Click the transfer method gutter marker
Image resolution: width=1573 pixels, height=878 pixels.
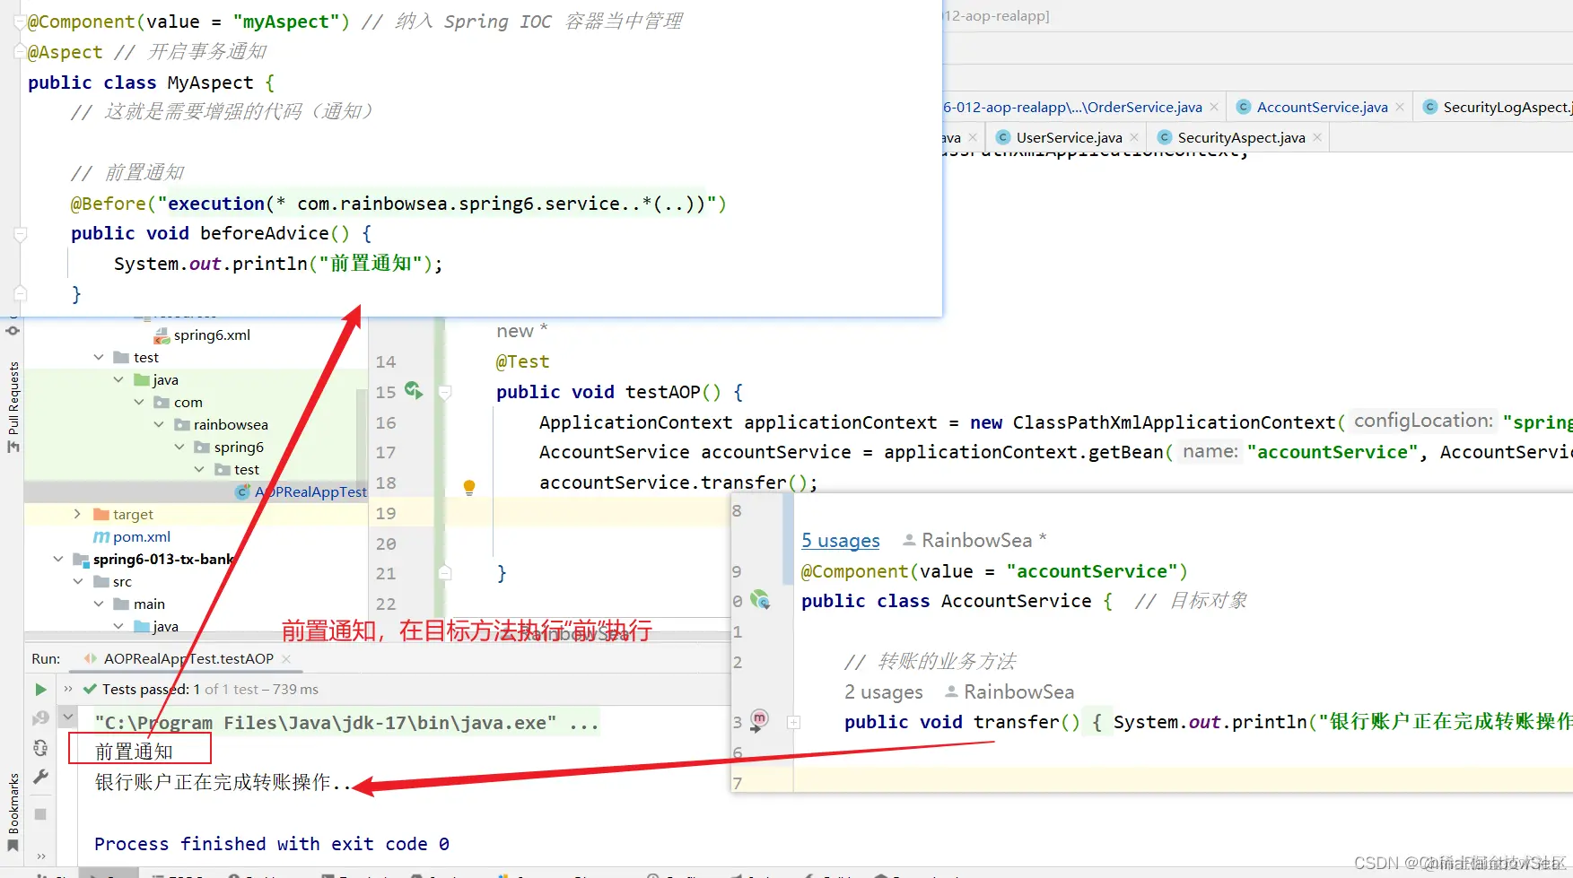coord(759,720)
